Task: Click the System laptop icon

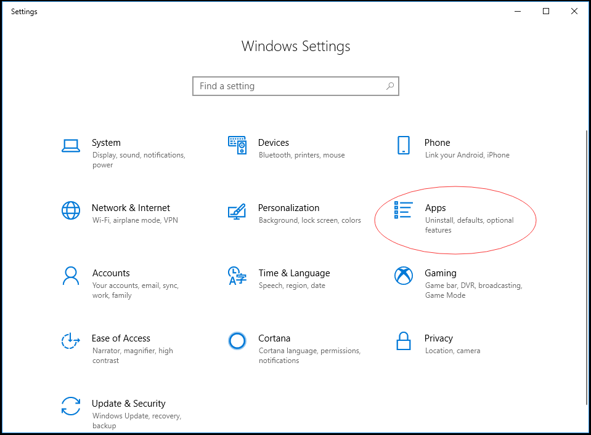Action: (70, 146)
